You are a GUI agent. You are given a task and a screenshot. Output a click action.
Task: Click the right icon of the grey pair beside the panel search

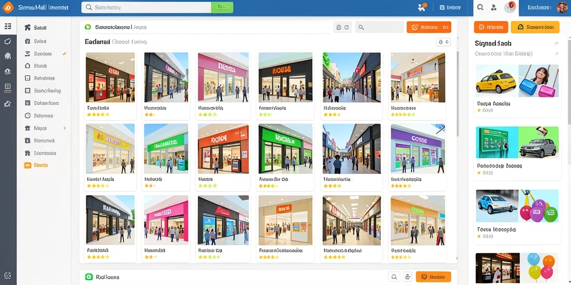[347, 27]
